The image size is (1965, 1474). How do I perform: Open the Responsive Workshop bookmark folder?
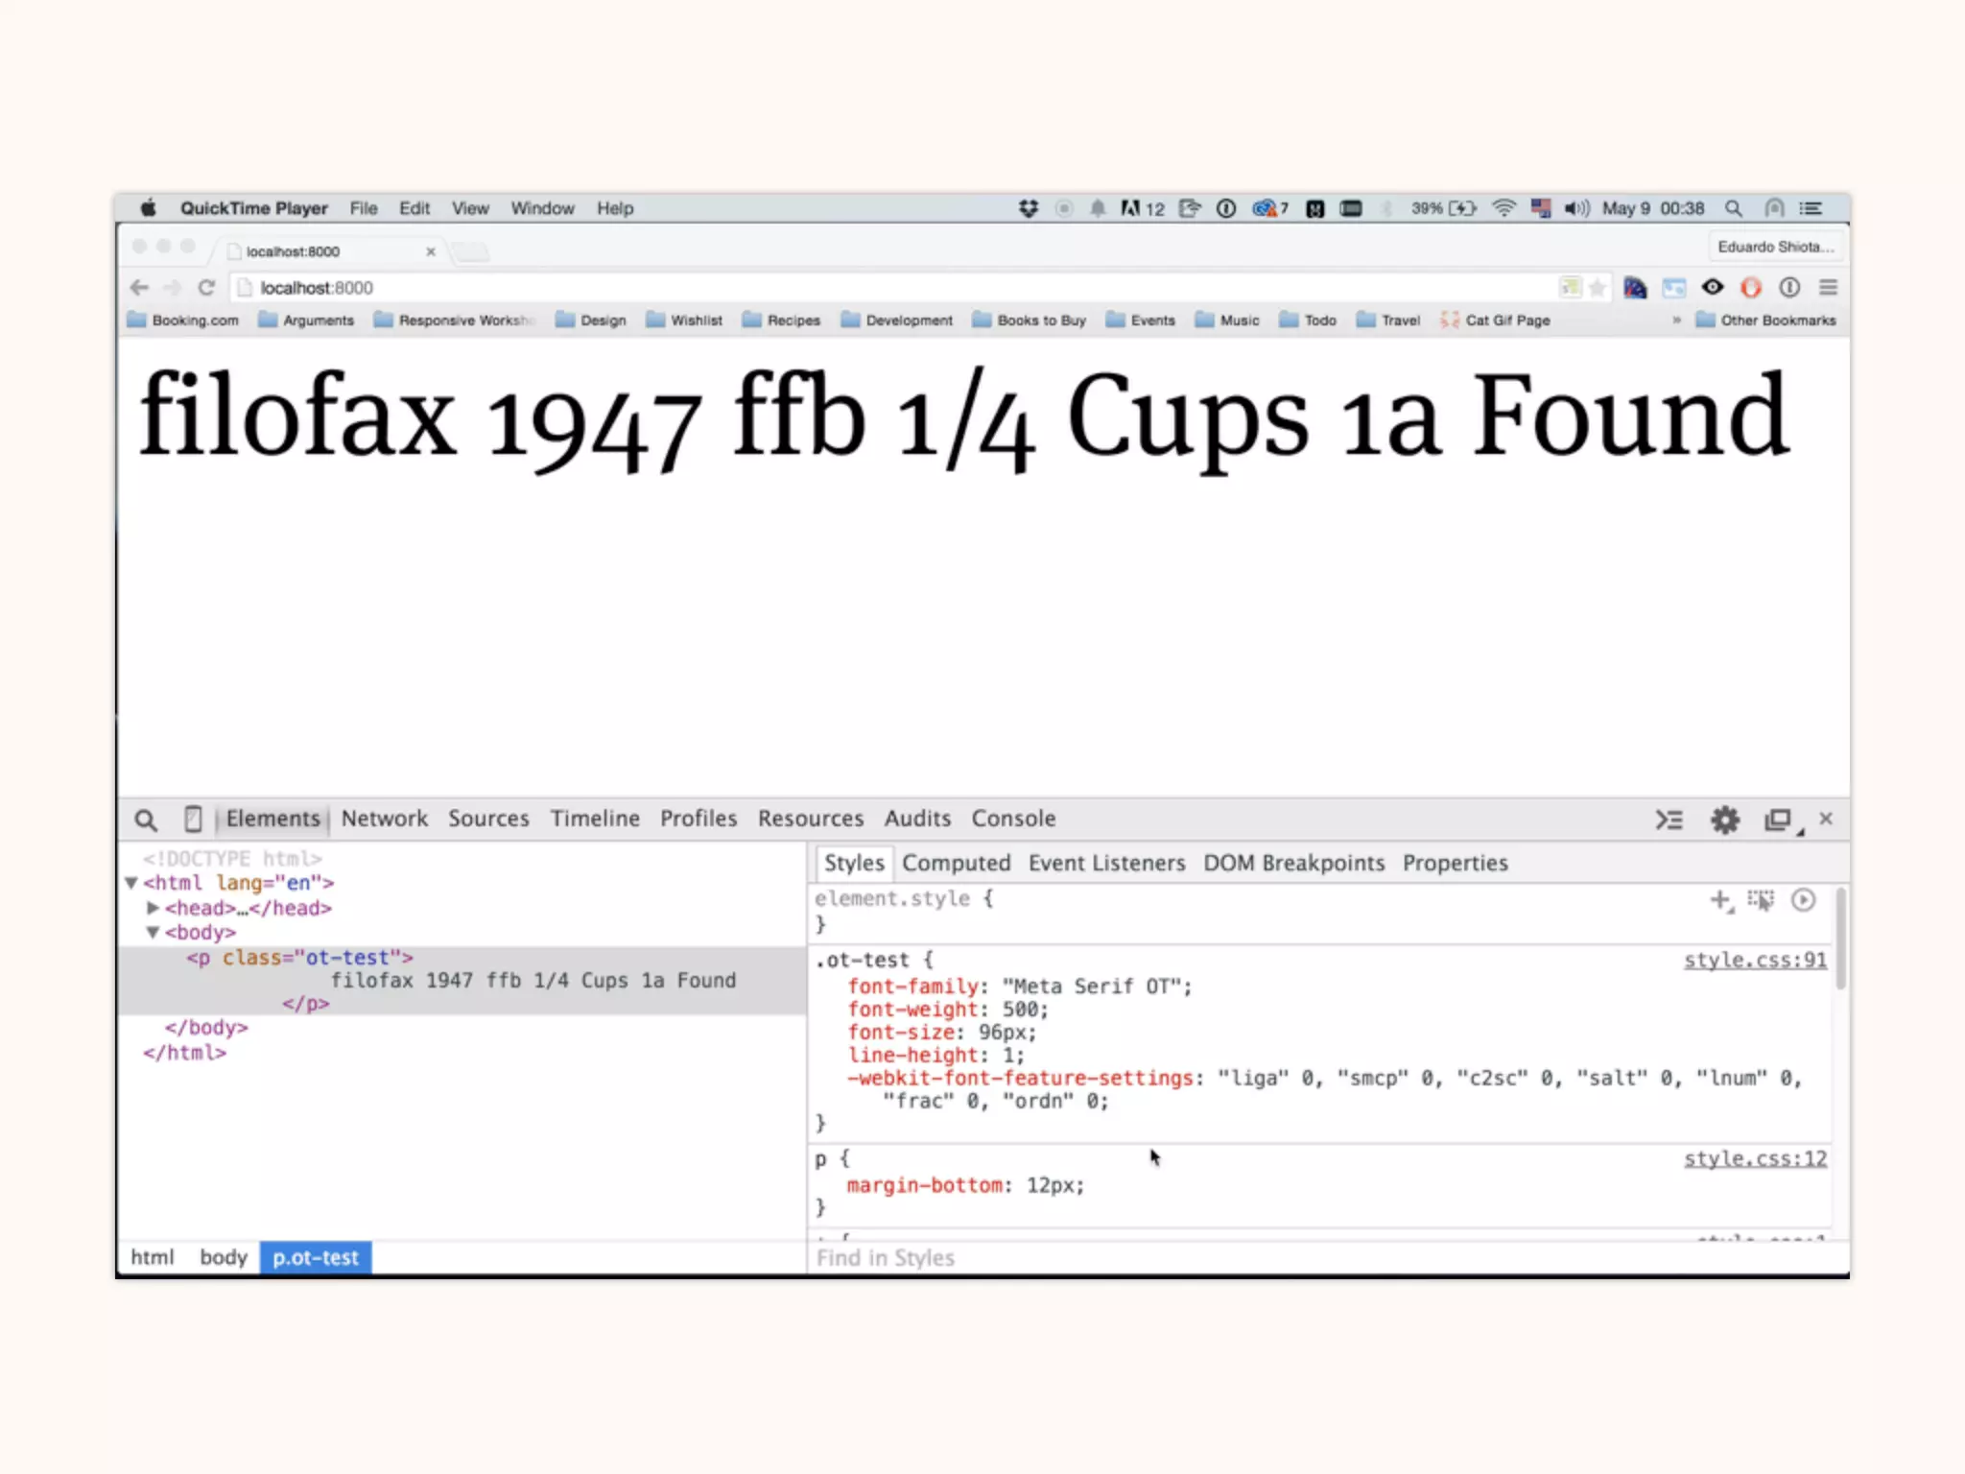tap(454, 320)
